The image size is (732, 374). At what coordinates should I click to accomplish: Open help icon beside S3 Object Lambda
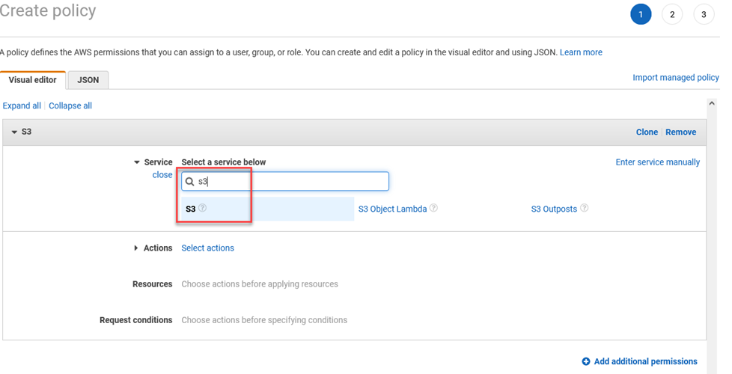(433, 208)
